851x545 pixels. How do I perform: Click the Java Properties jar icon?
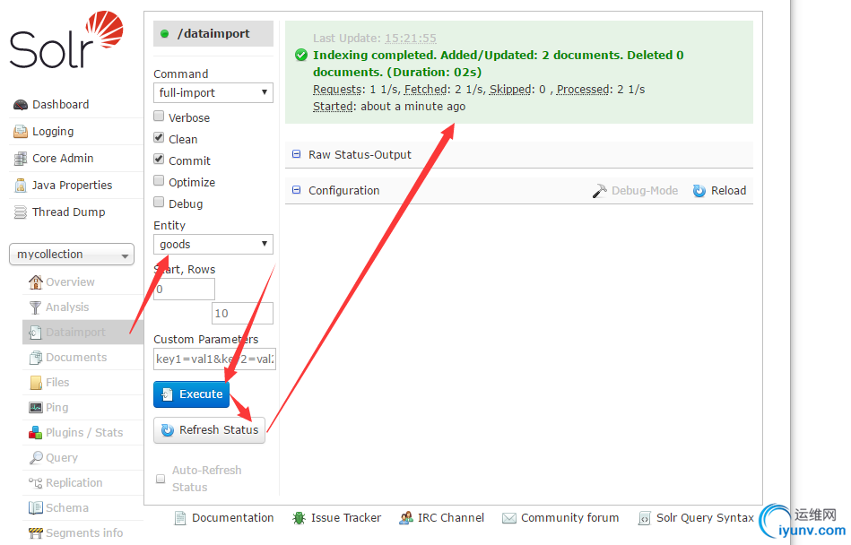point(21,186)
